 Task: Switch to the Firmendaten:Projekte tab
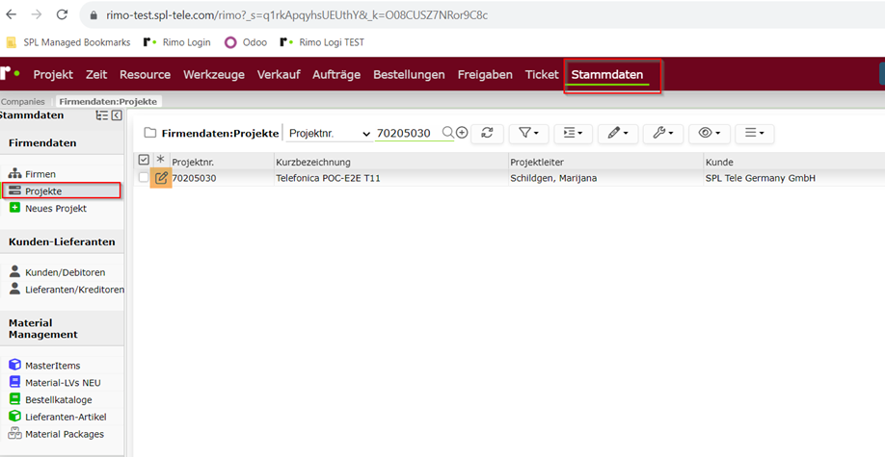pos(108,101)
